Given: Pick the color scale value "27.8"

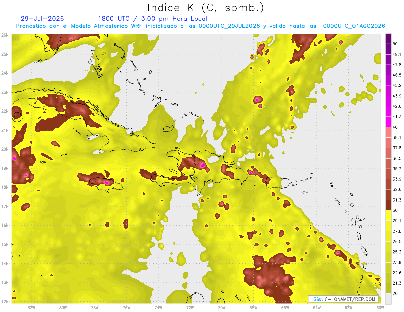Looking at the screenshot, I should click(397, 231).
